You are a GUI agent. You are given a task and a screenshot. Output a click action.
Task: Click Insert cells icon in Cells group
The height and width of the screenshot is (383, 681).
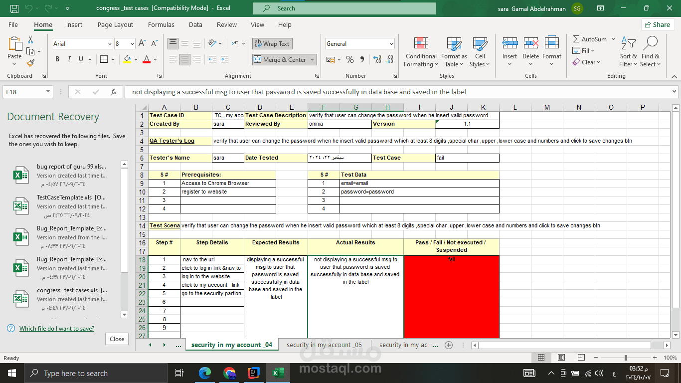click(510, 43)
